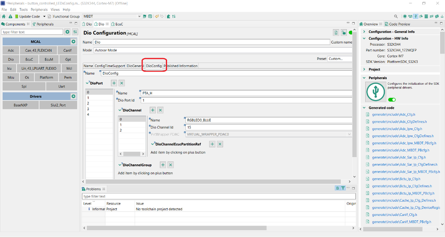Remove a DioChannelEcucPartitionRef item
The image size is (445, 238).
pos(220,144)
